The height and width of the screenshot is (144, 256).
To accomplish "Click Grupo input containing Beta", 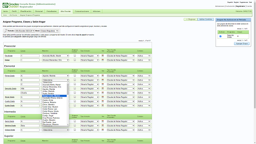I will pos(30,126).
